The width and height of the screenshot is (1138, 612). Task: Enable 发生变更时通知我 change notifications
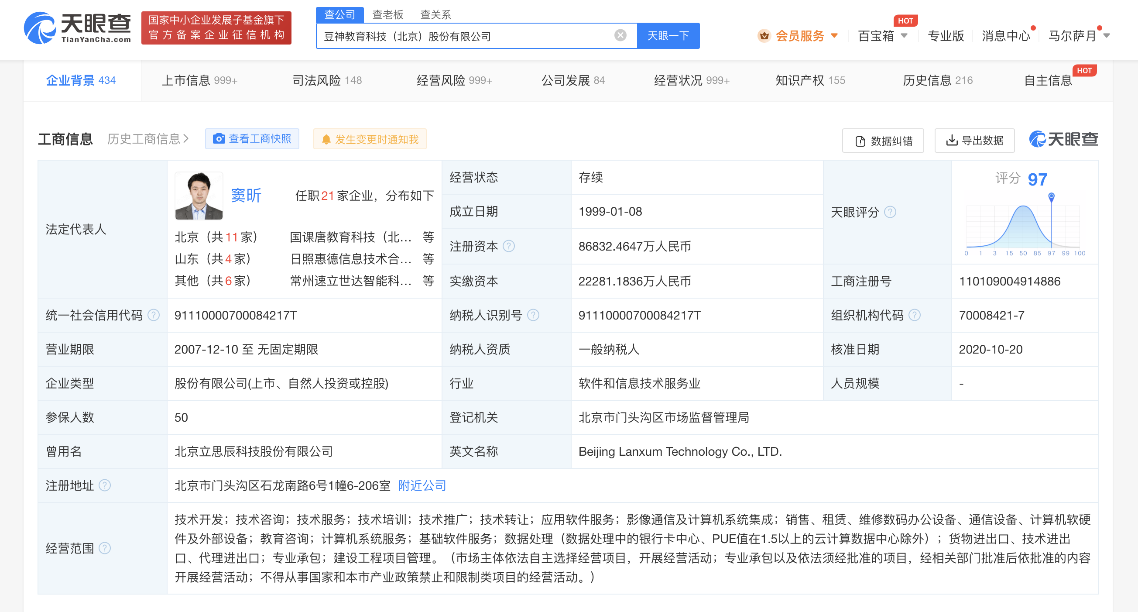pyautogui.click(x=370, y=139)
